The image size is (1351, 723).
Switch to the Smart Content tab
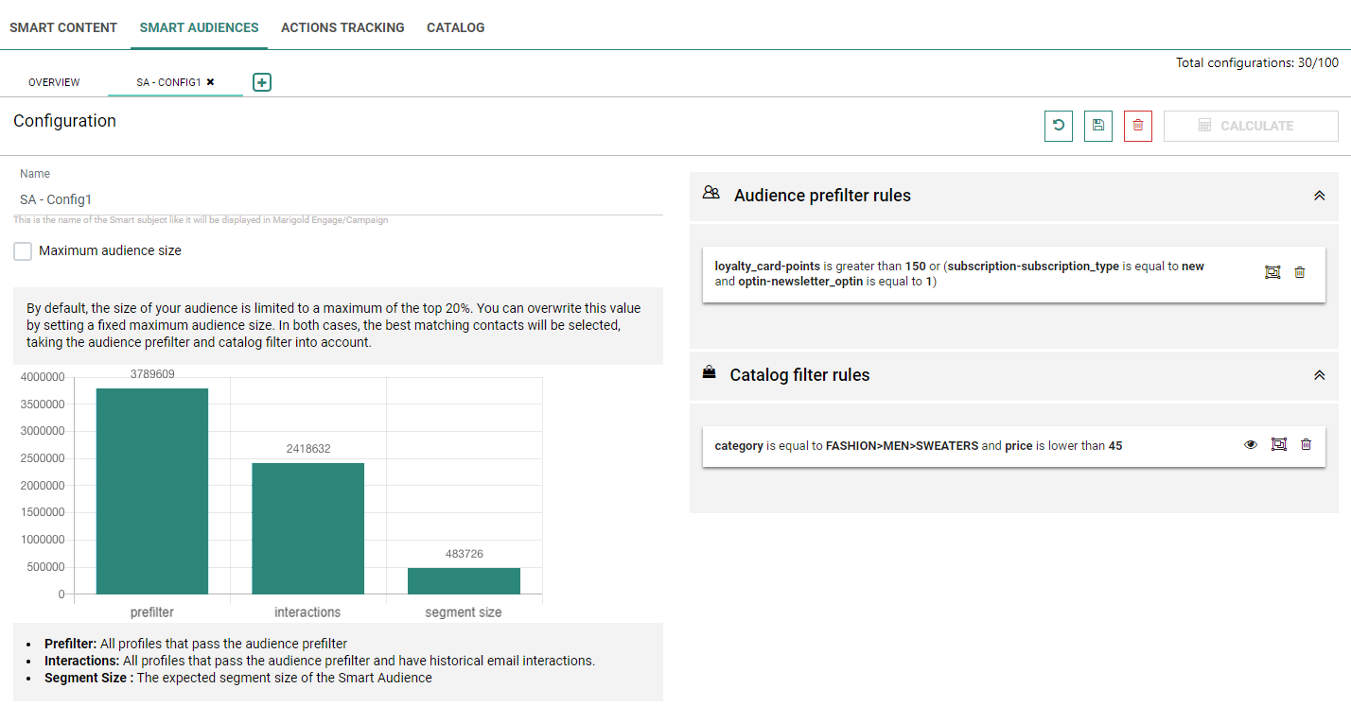point(63,27)
